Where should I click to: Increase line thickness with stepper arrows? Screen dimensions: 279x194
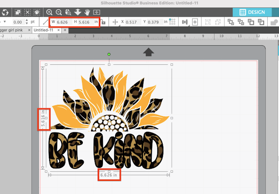27,20
